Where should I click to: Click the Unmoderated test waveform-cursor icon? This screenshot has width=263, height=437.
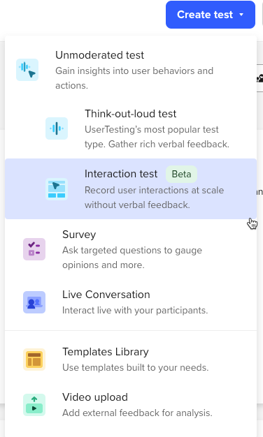click(27, 70)
